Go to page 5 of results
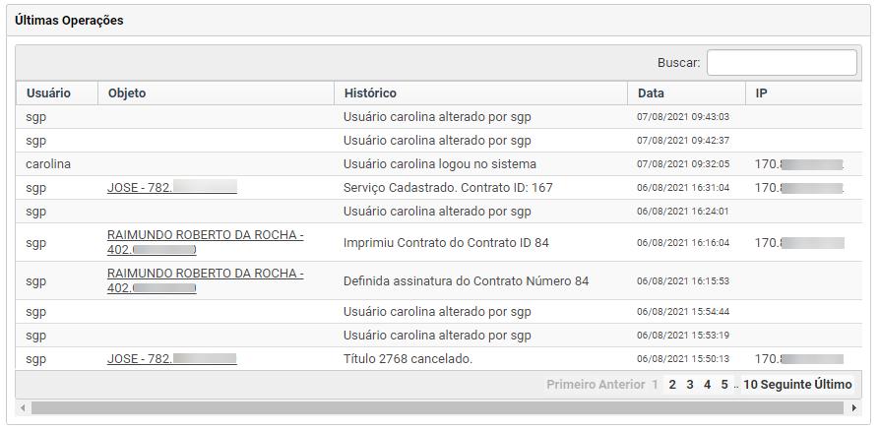This screenshot has width=880, height=431. point(724,385)
